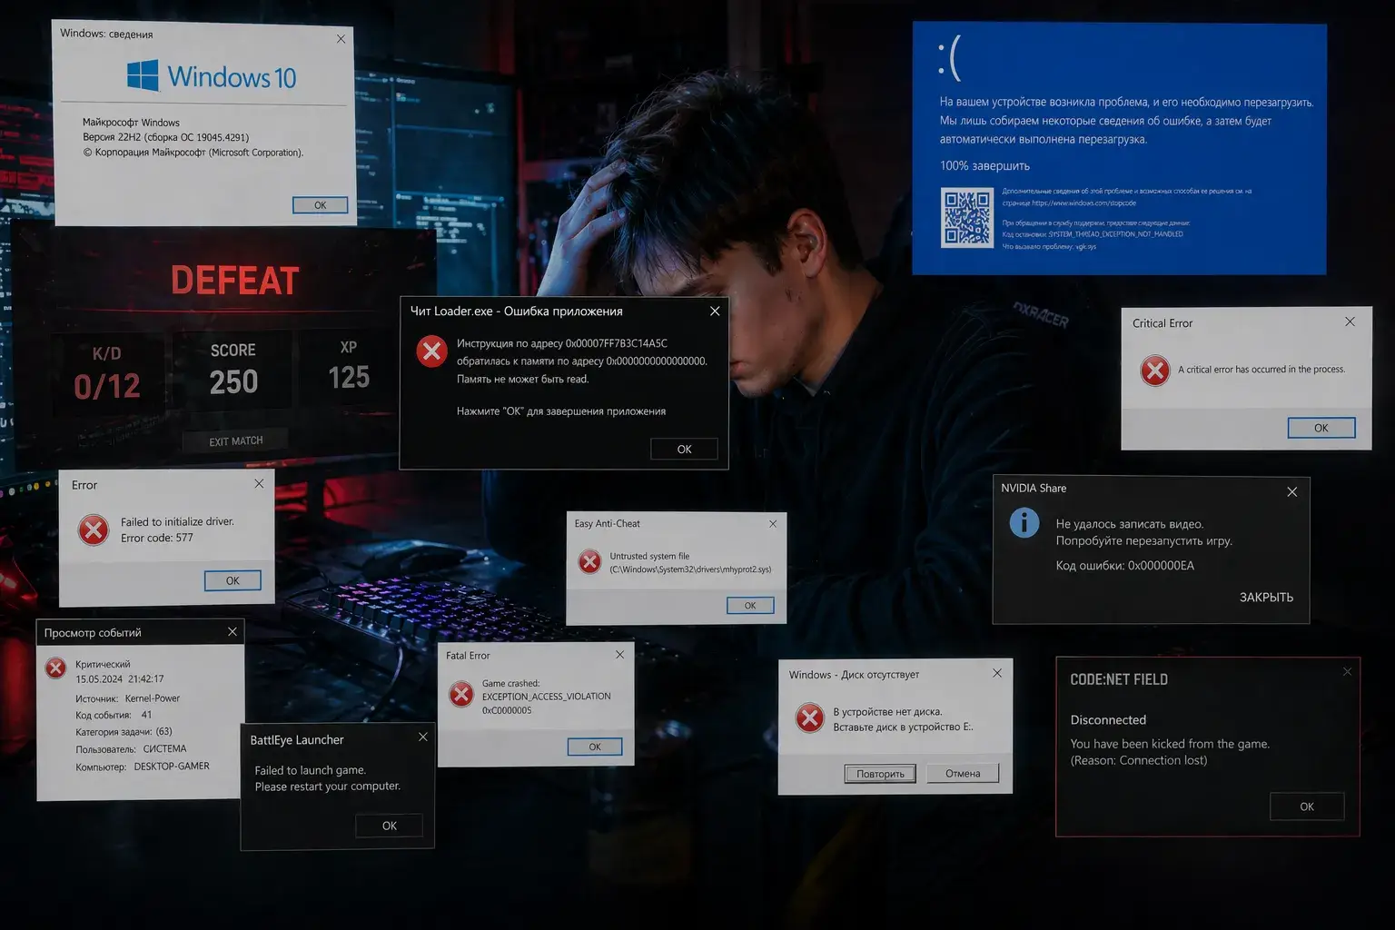Click the error icon in the Critical Error dialog
This screenshot has height=930, width=1395.
[x=1154, y=371]
